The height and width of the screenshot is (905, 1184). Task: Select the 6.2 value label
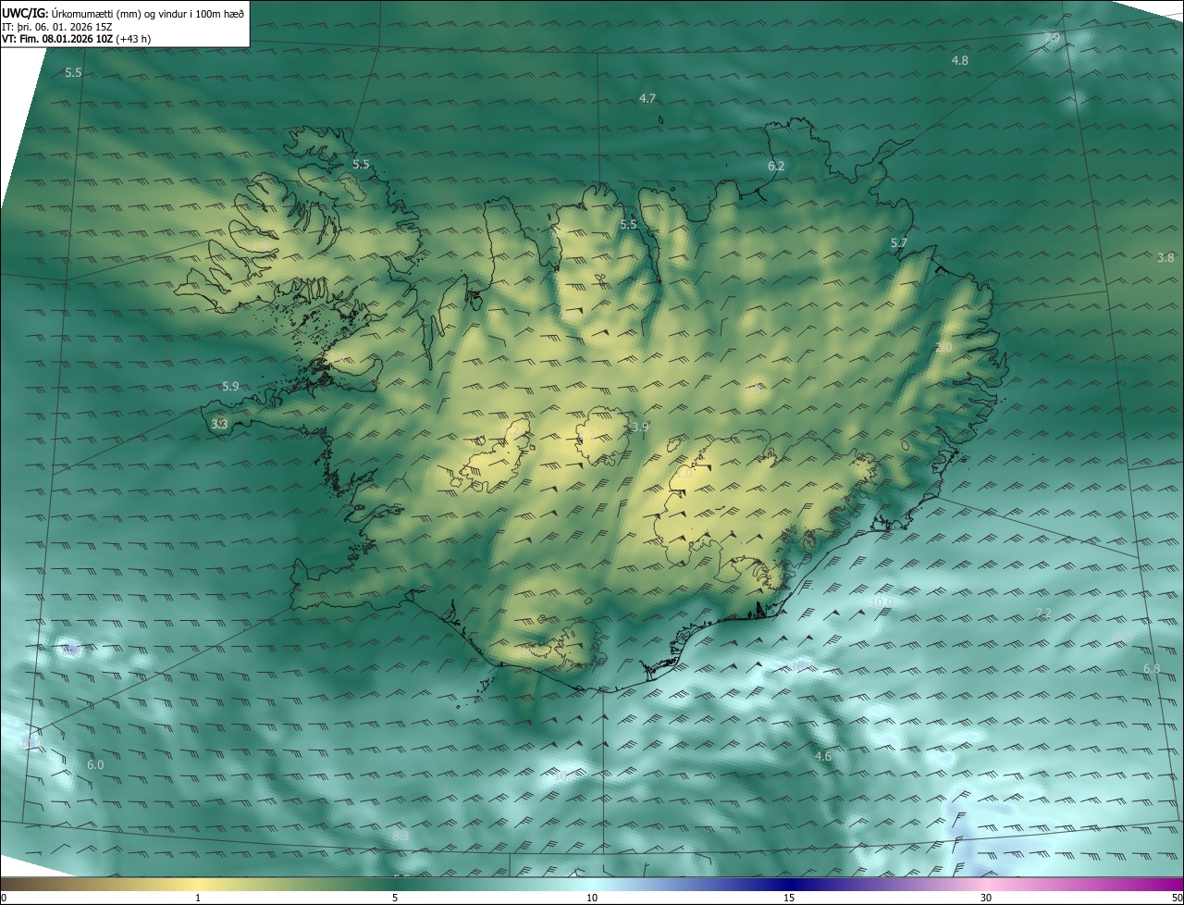click(x=776, y=166)
